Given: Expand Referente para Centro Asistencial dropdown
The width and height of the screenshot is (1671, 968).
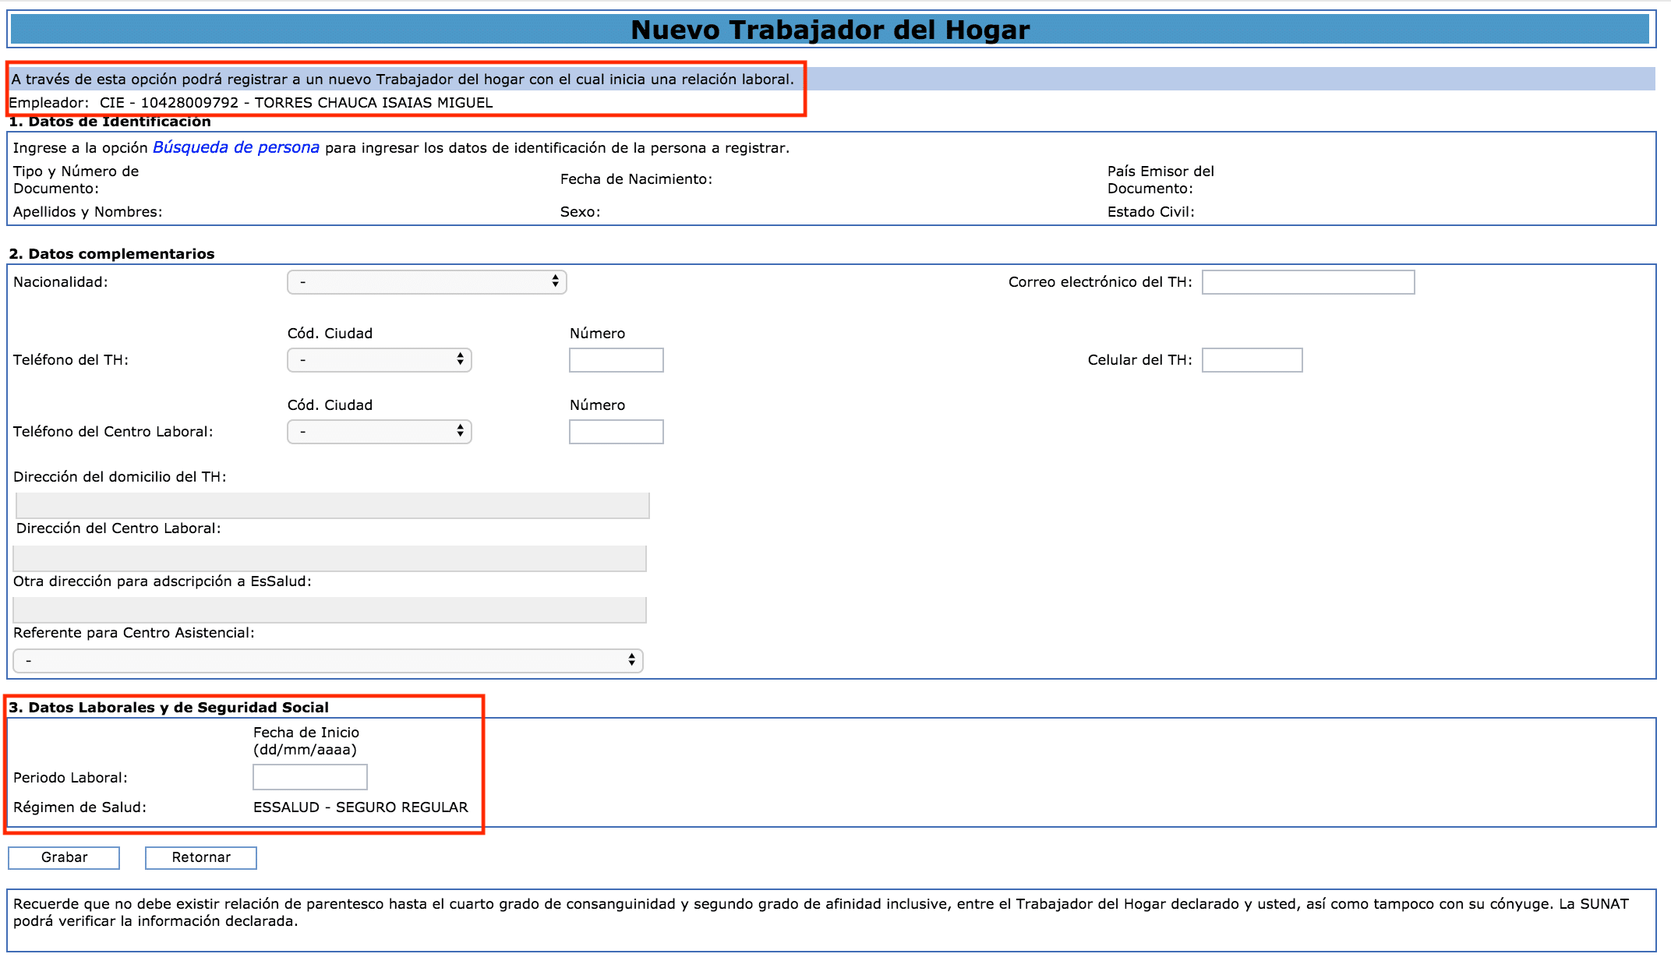Looking at the screenshot, I should click(x=328, y=660).
